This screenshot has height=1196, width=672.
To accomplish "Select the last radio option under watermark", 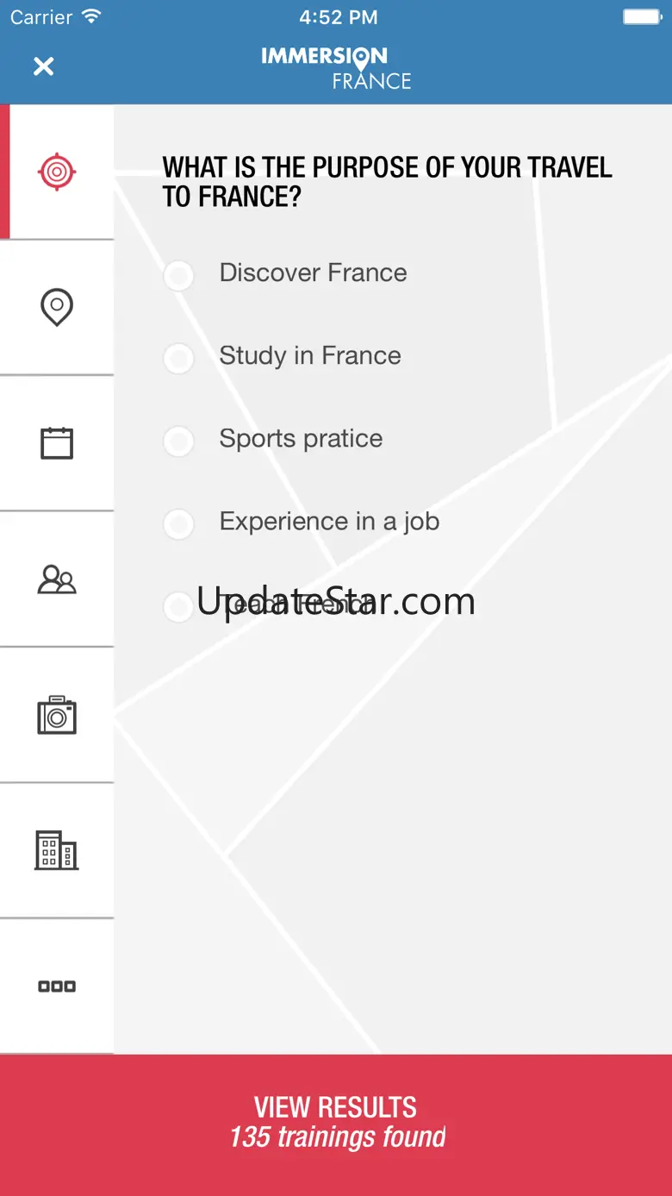I will click(x=178, y=606).
